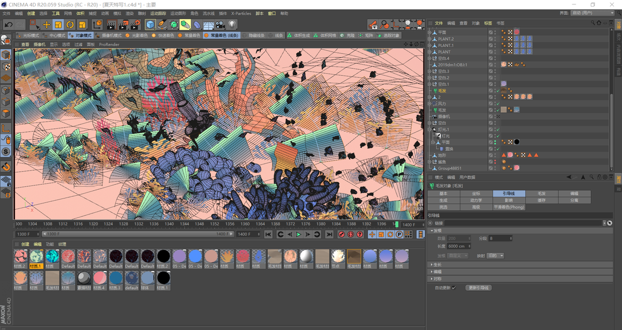
Task: Select the Scale tool icon
Action: (58, 25)
